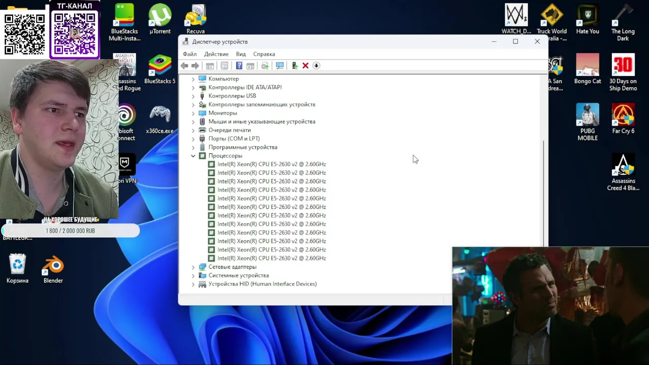This screenshot has width=649, height=365.
Task: Open the Hate You desktop icon
Action: tap(588, 19)
